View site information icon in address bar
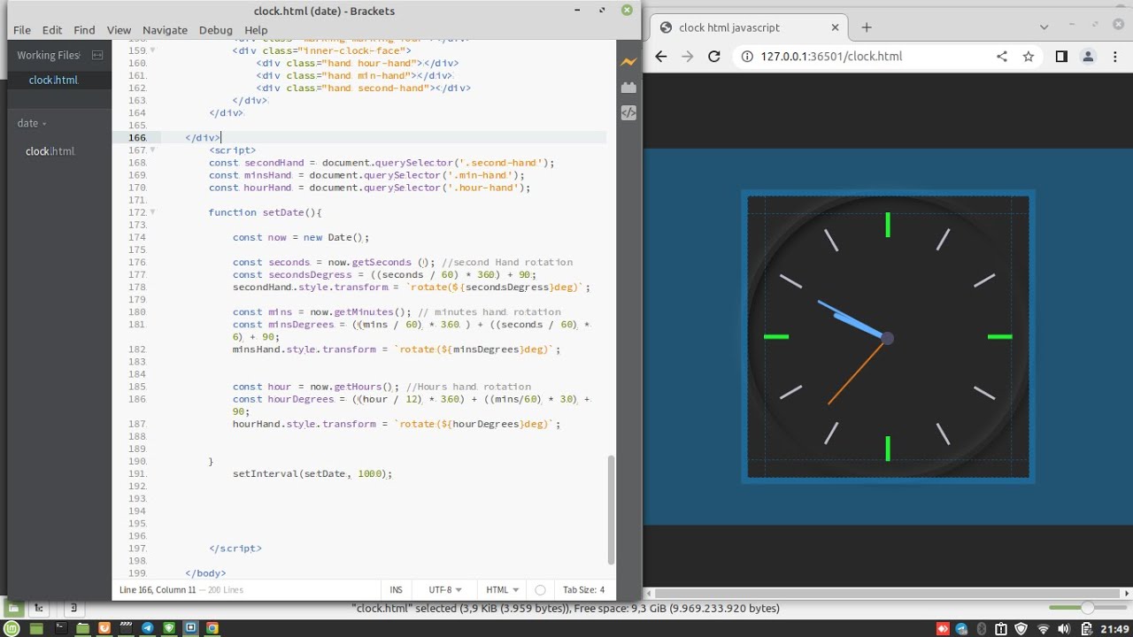Viewport: 1133px width, 637px height. (746, 57)
